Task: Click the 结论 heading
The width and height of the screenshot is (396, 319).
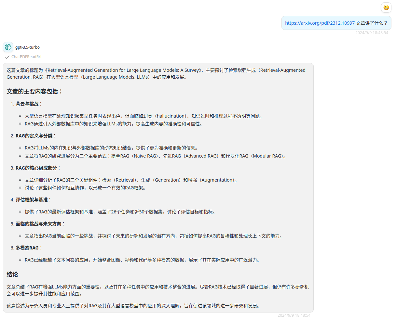Action: coord(12,274)
